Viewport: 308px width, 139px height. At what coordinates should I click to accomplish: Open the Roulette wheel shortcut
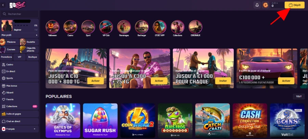(x=23, y=42)
